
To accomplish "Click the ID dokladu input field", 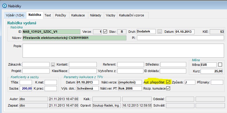I will [173, 71].
